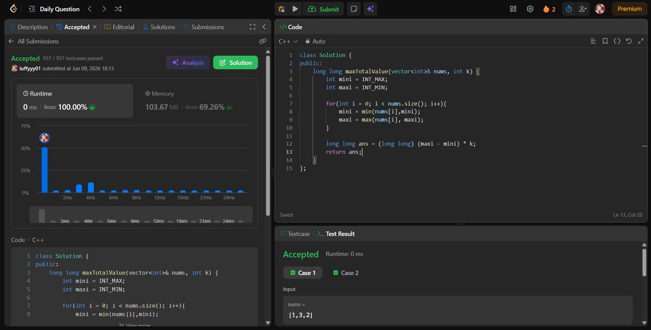
Task: Bookmark the code with bookmark icon
Action: [605, 41]
